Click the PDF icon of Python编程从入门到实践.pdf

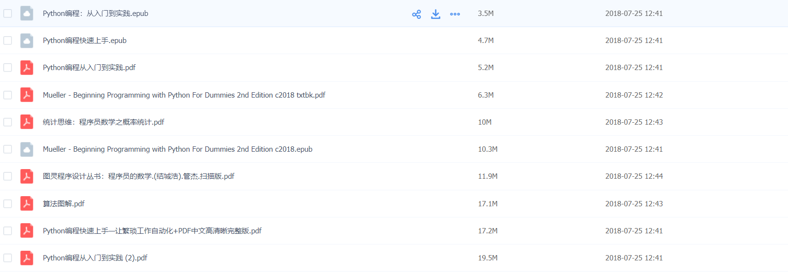[27, 68]
